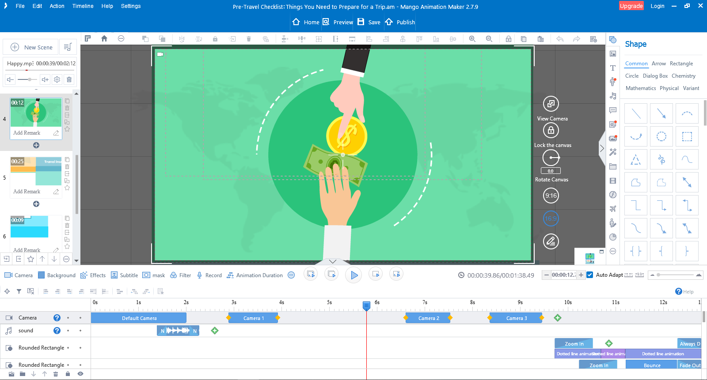
Task: Open the File menu
Action: (x=20, y=6)
